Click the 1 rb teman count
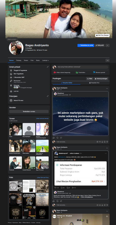This screenshot has width=116, height=225. 29,48
